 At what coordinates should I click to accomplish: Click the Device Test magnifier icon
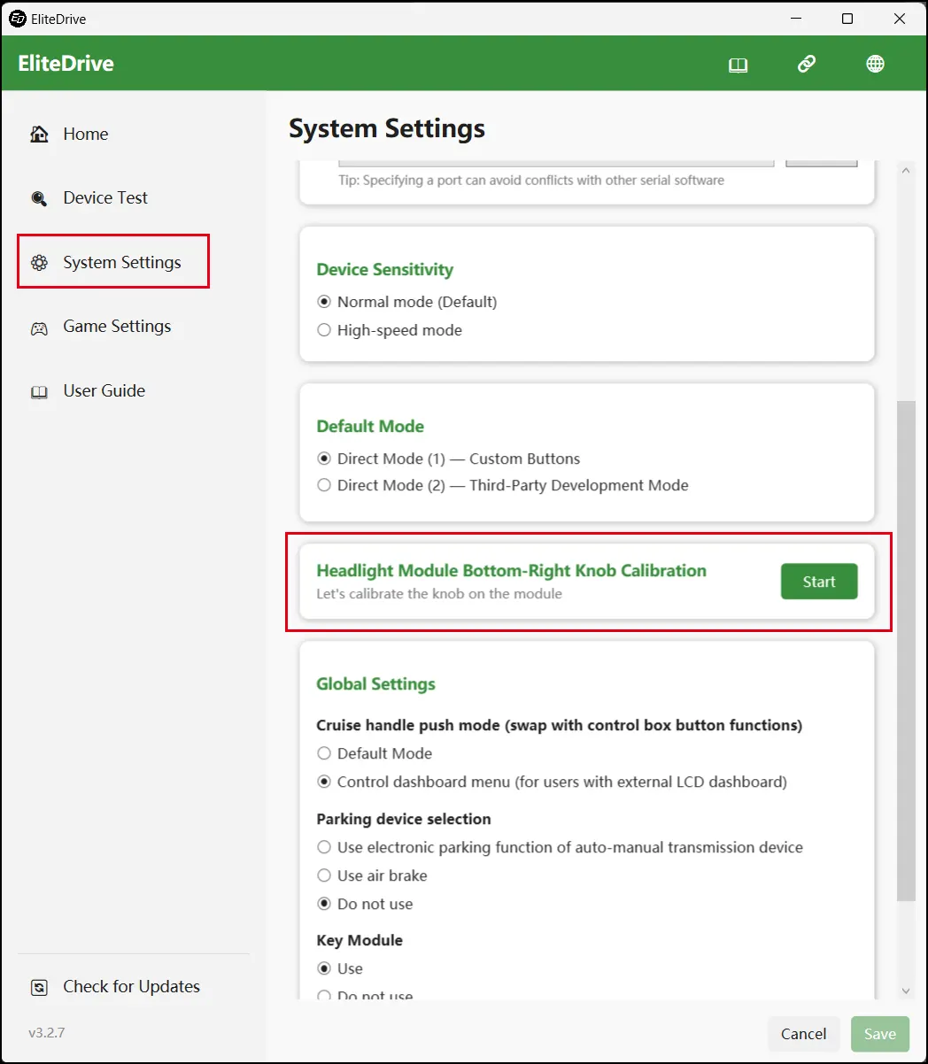39,198
